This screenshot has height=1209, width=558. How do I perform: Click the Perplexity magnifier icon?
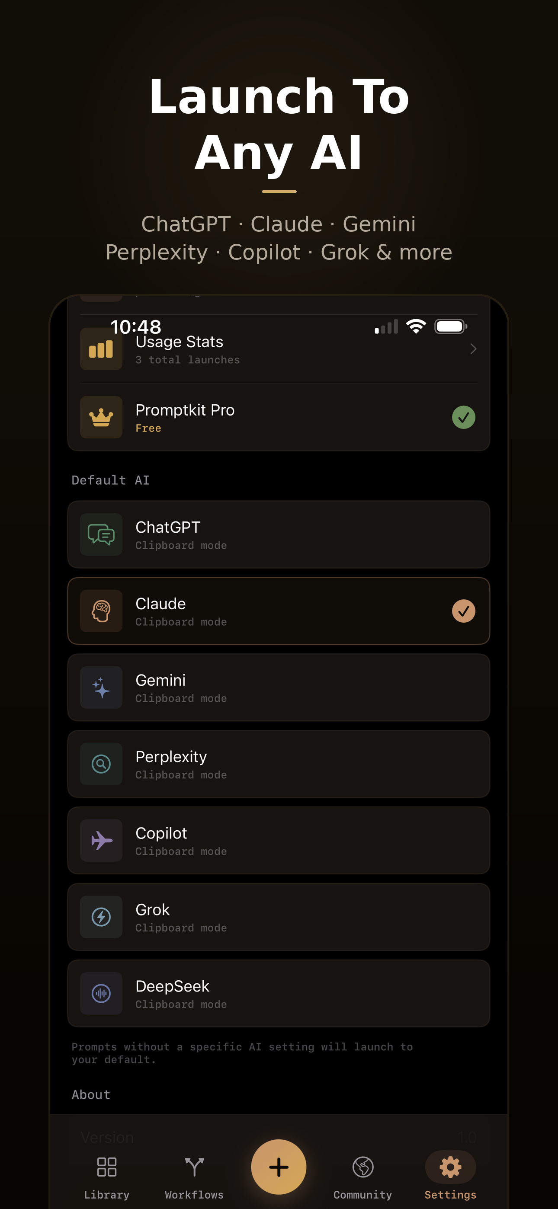point(101,764)
